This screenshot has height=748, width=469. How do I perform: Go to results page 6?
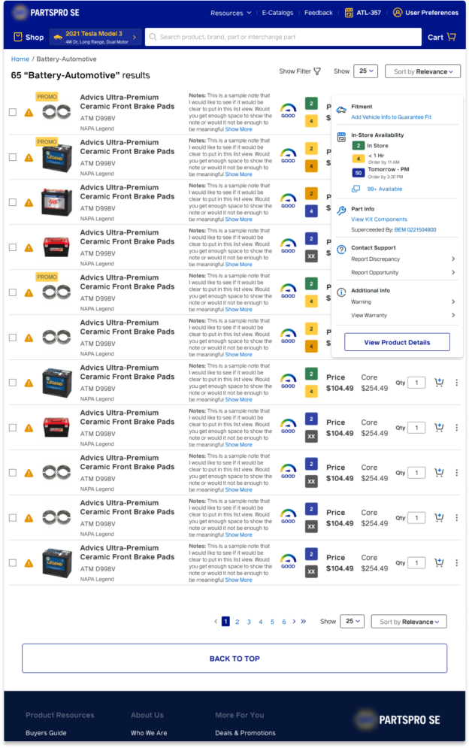click(284, 622)
